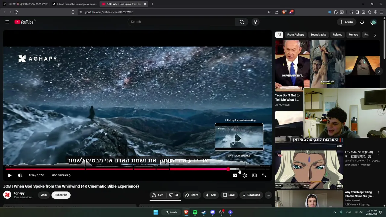Join the Aghapy channel membership
The image size is (386, 217).
click(44, 195)
